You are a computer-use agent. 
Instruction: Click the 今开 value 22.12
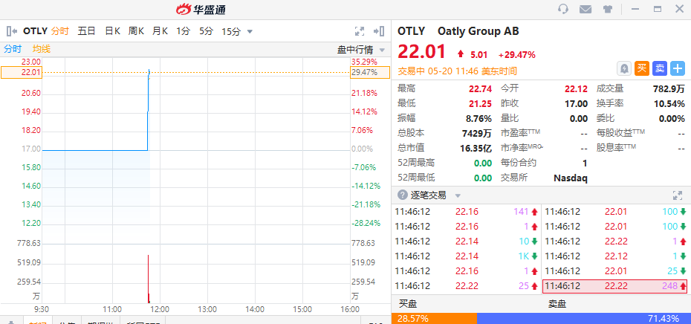click(x=577, y=88)
